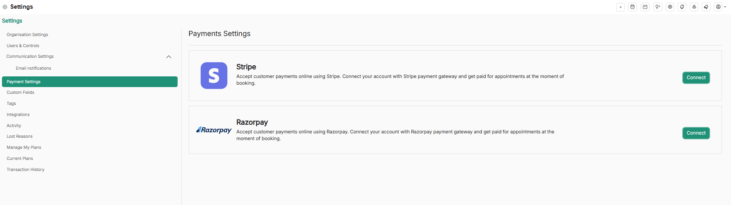Open the lightbulb help icon

click(x=657, y=7)
